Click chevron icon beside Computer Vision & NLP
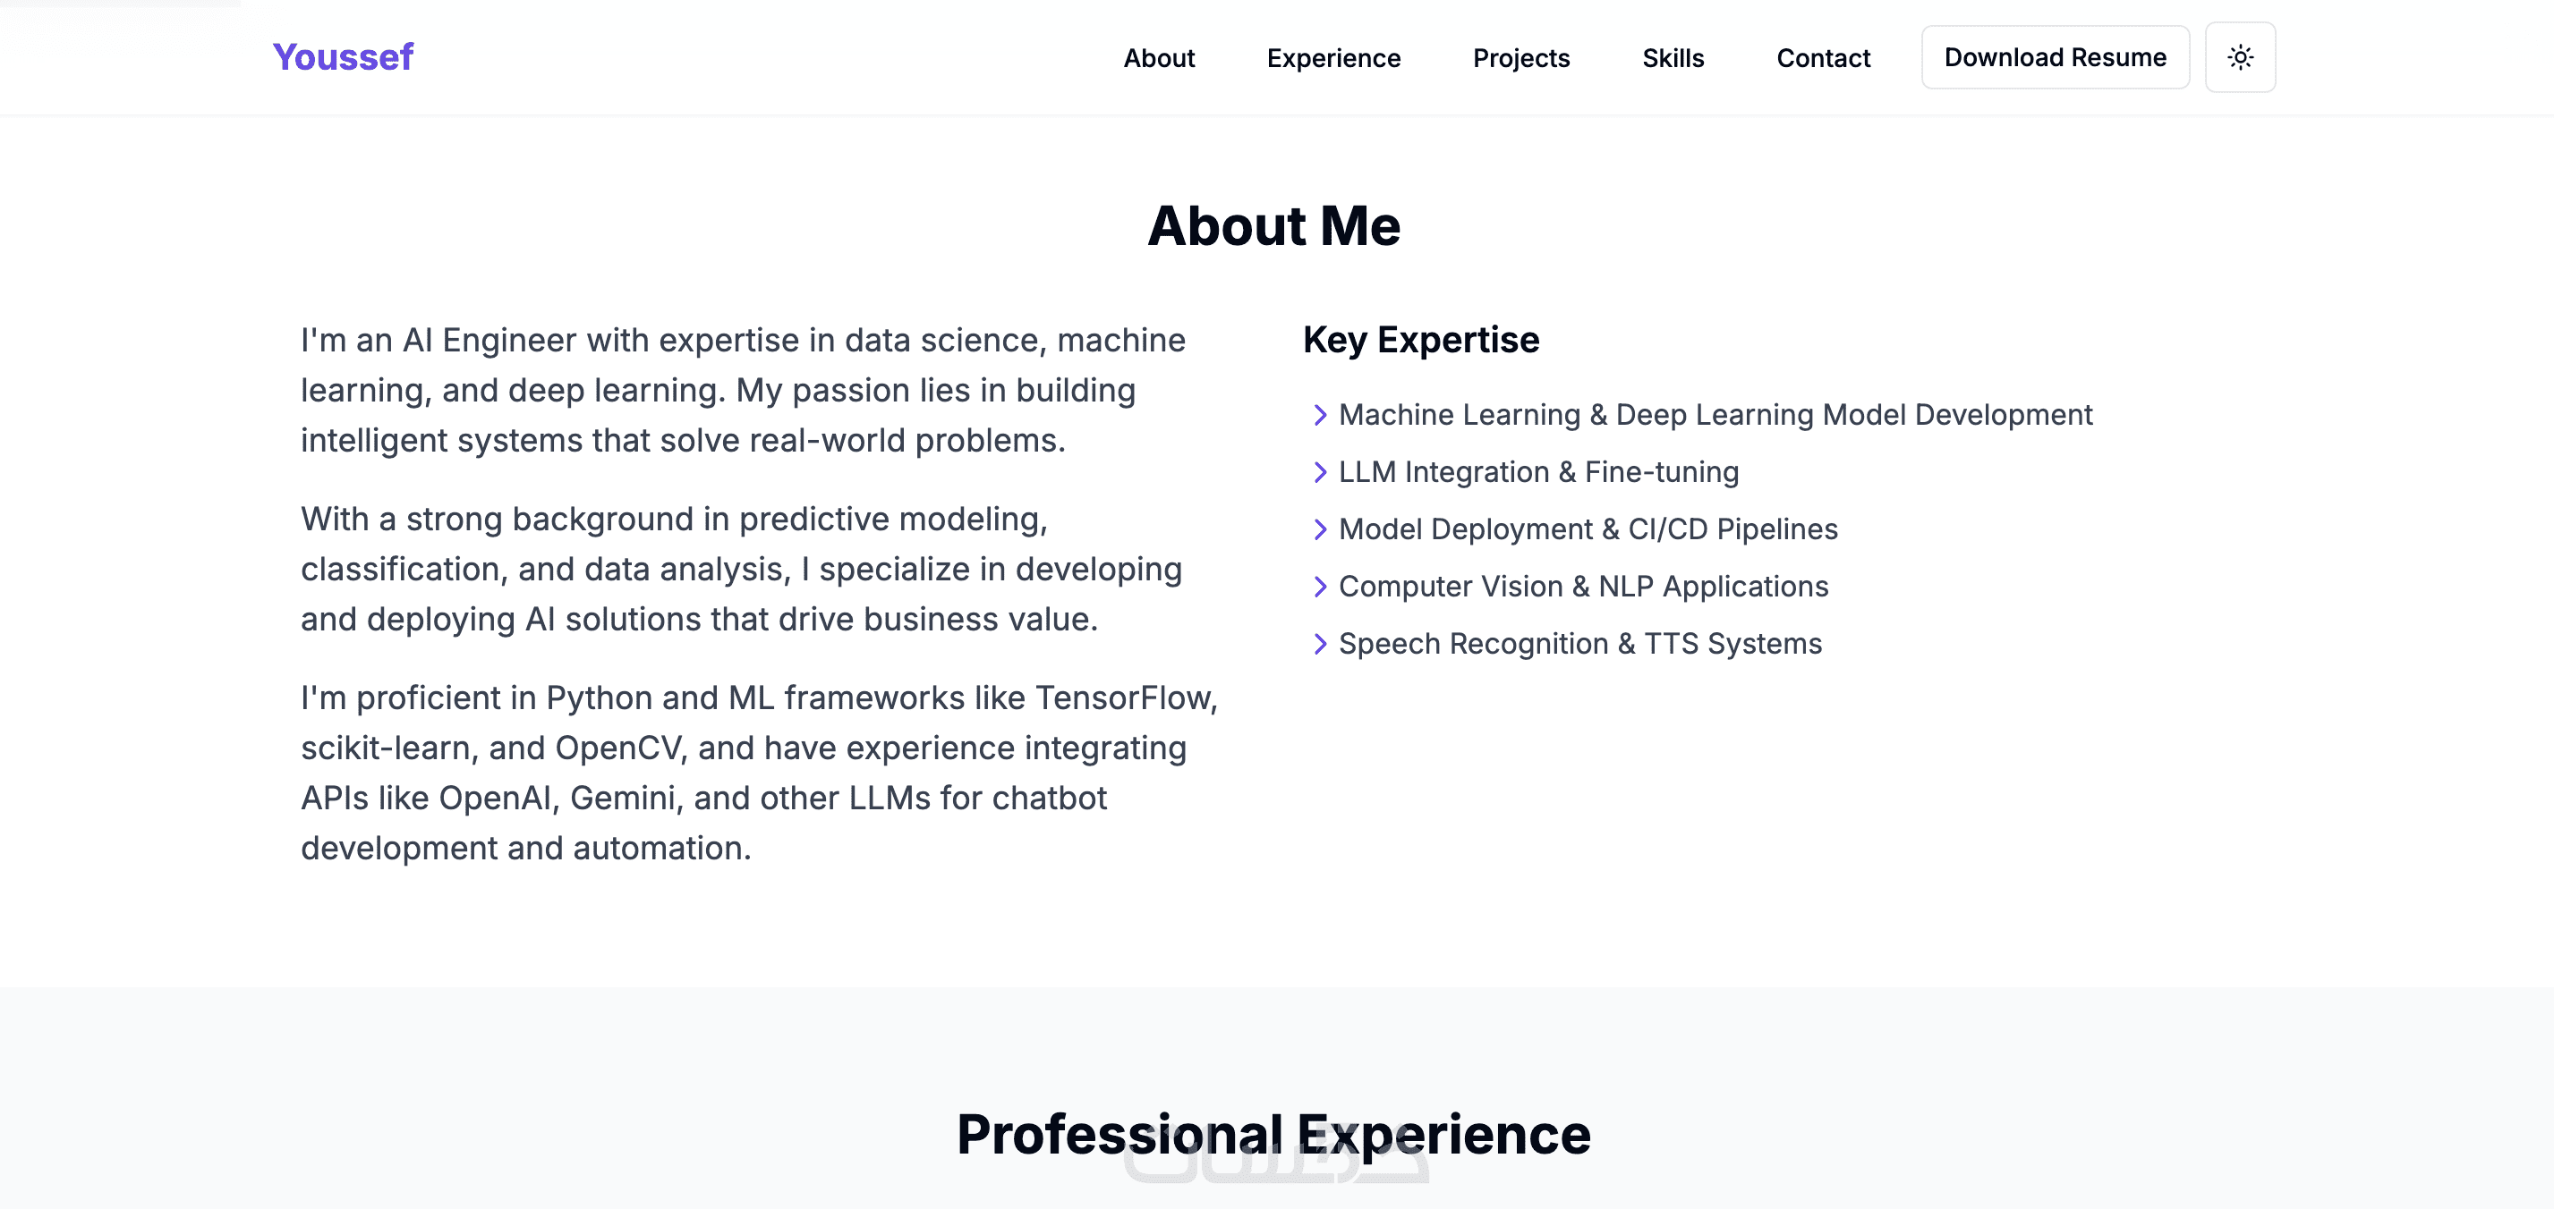The image size is (2554, 1209). pos(1319,588)
